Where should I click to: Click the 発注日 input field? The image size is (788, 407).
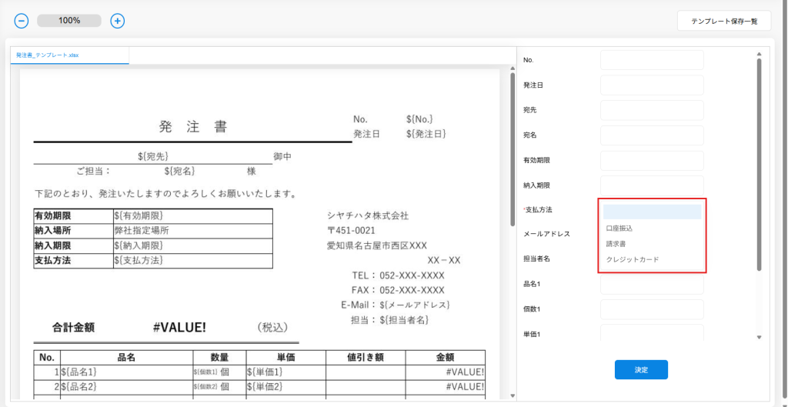tap(652, 85)
